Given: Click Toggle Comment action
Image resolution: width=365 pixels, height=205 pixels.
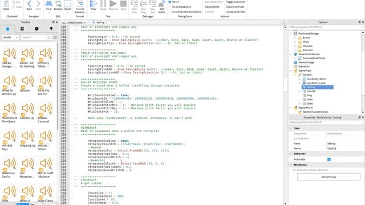Looking at the screenshot, I should click(x=236, y=2).
